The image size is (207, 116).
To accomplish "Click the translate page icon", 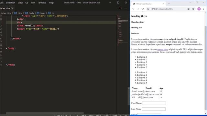I will tap(189, 9).
